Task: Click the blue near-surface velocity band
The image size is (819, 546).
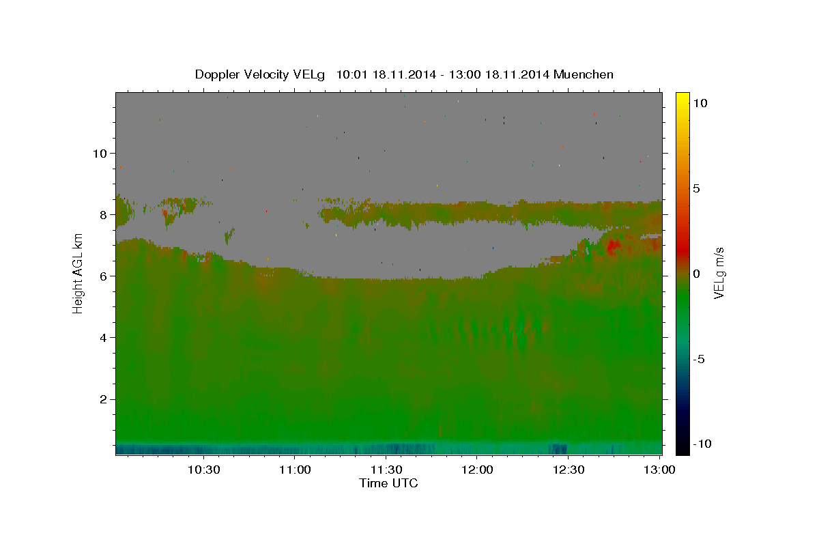Action: tap(388, 448)
